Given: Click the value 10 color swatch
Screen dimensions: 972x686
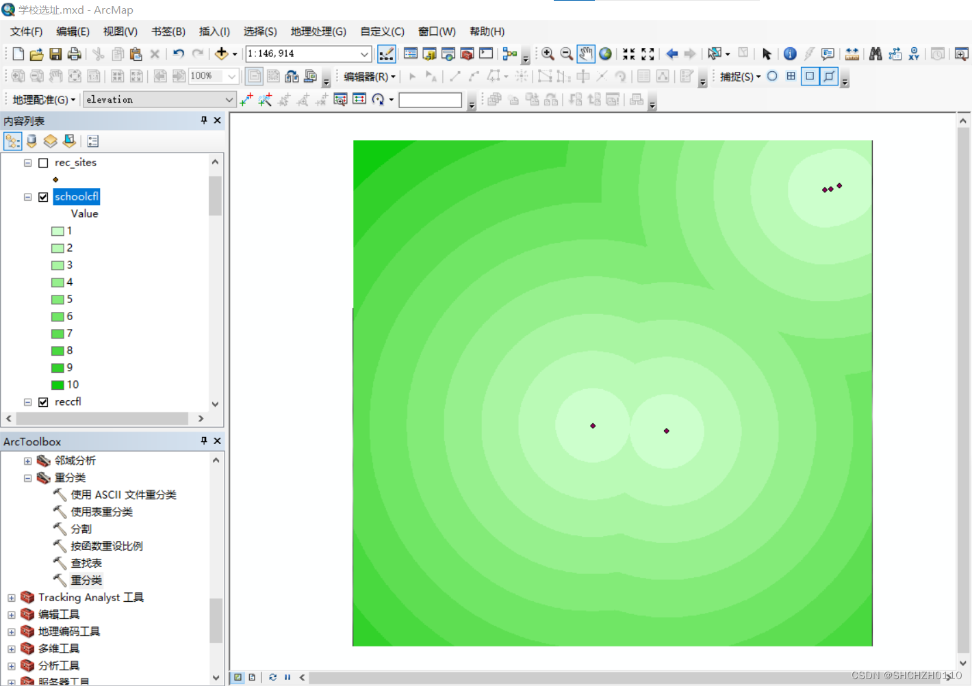Looking at the screenshot, I should pyautogui.click(x=57, y=385).
